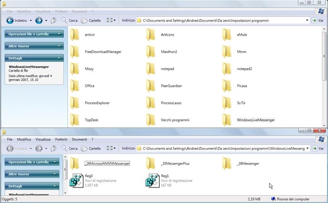Screen dimensions: 328x203
Task: Select the TopDesk folder icon
Action: pos(75,120)
